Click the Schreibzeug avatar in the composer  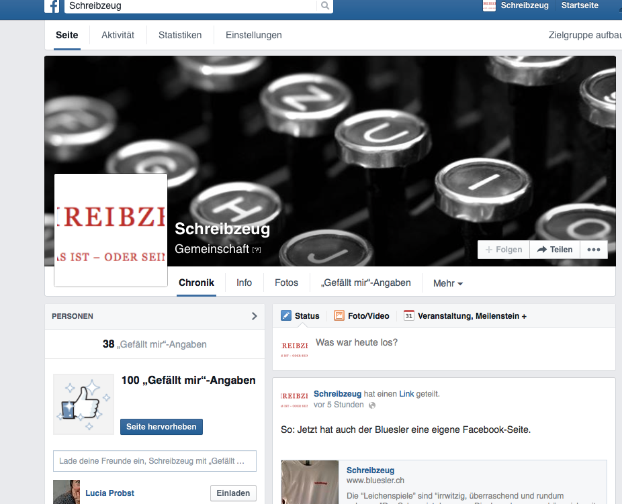tap(294, 350)
